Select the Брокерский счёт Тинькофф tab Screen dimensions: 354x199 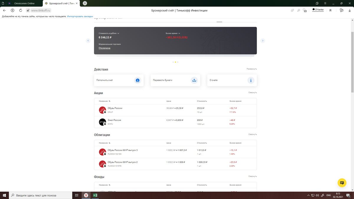[x=61, y=3]
